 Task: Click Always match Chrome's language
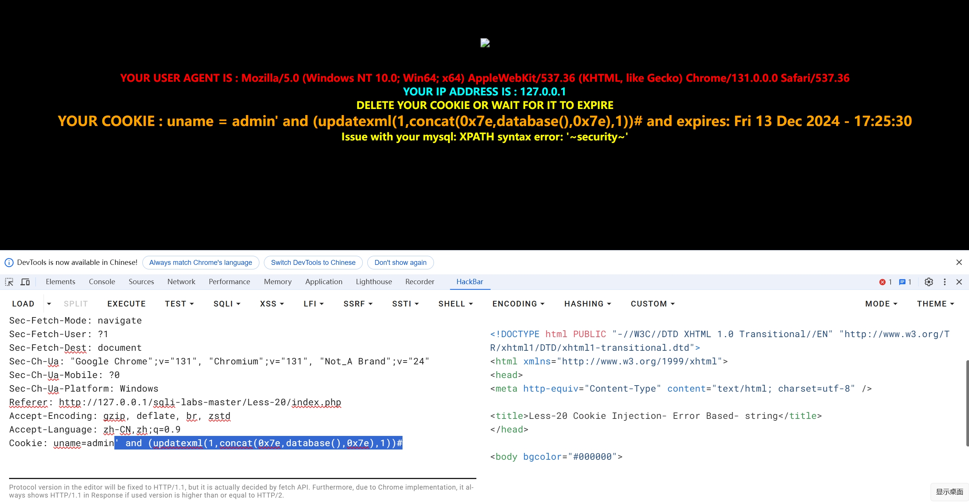tap(200, 263)
